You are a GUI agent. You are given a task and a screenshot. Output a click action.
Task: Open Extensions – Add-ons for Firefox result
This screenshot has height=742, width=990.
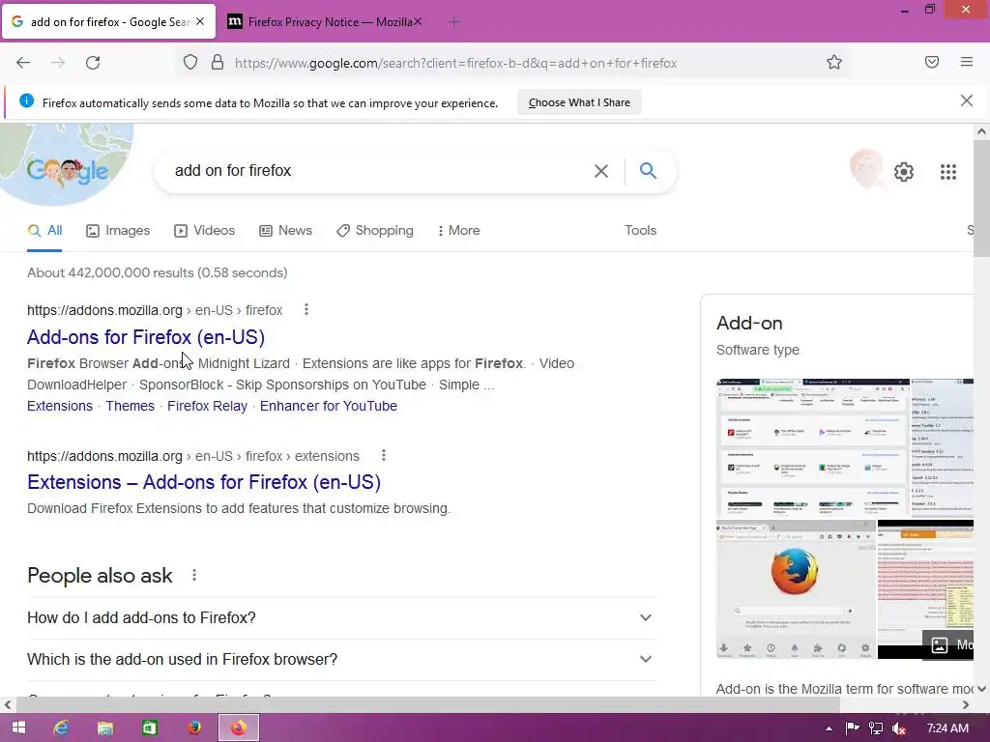204,482
